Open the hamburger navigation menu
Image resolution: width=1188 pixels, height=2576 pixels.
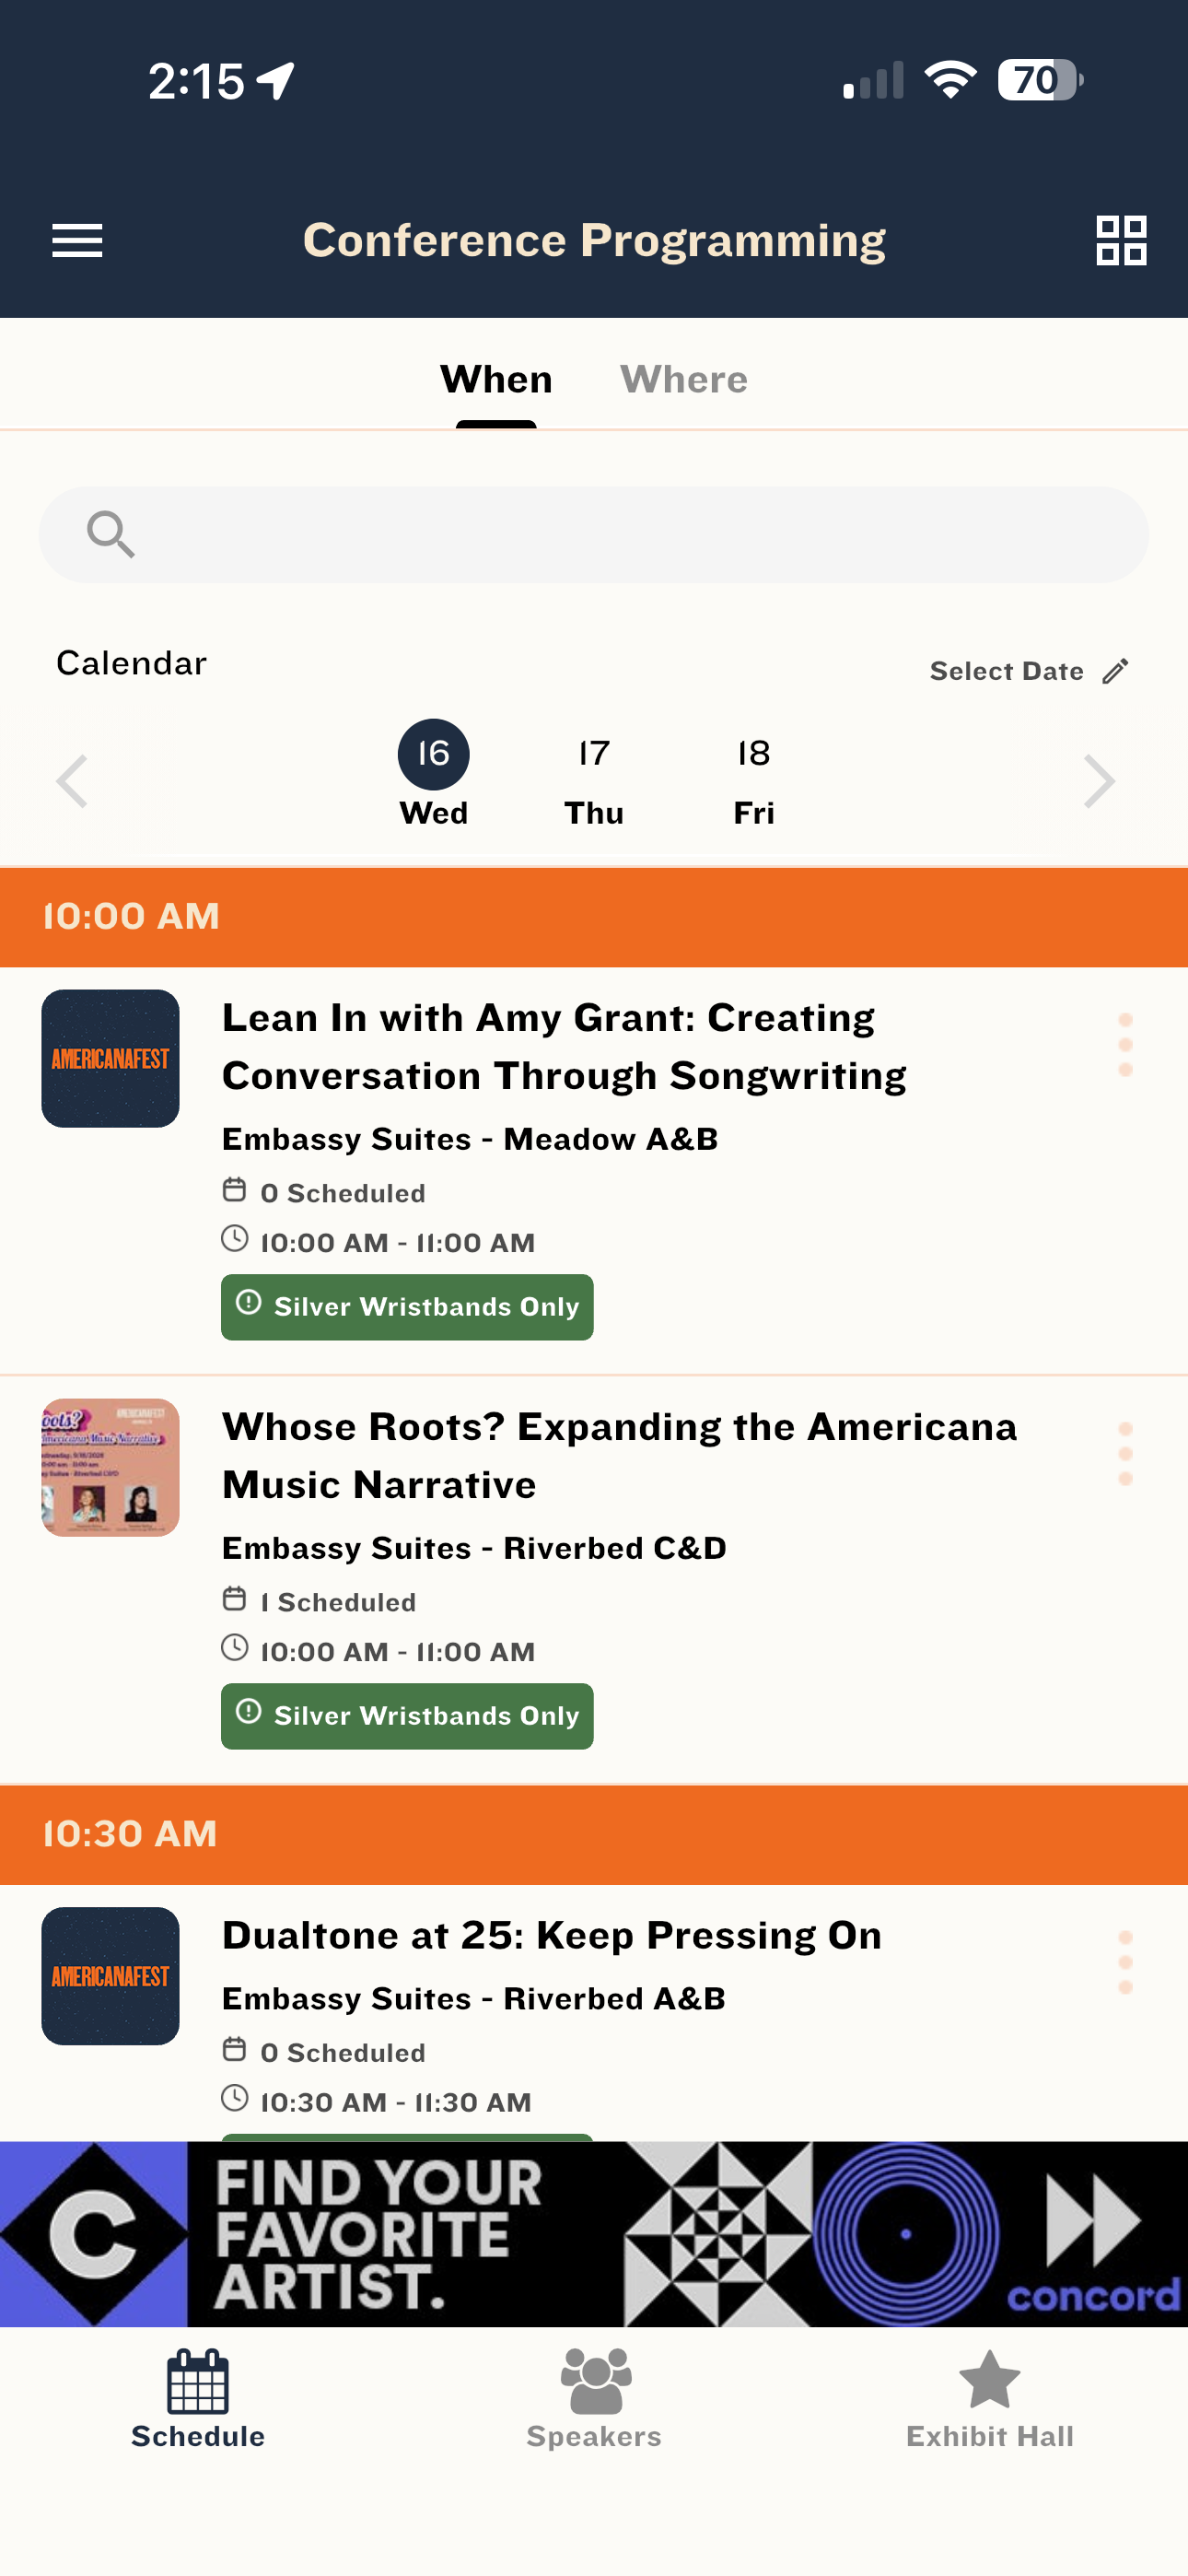point(77,241)
